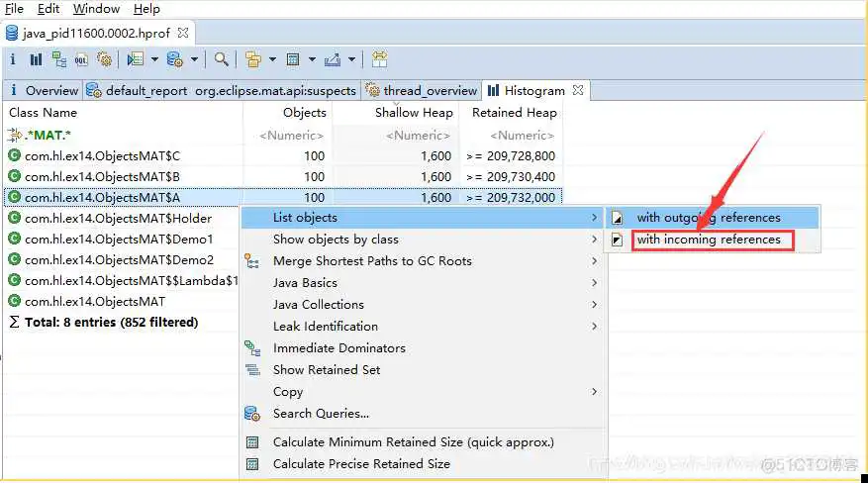Click the .*MAT.* class name filter field

(x=48, y=135)
